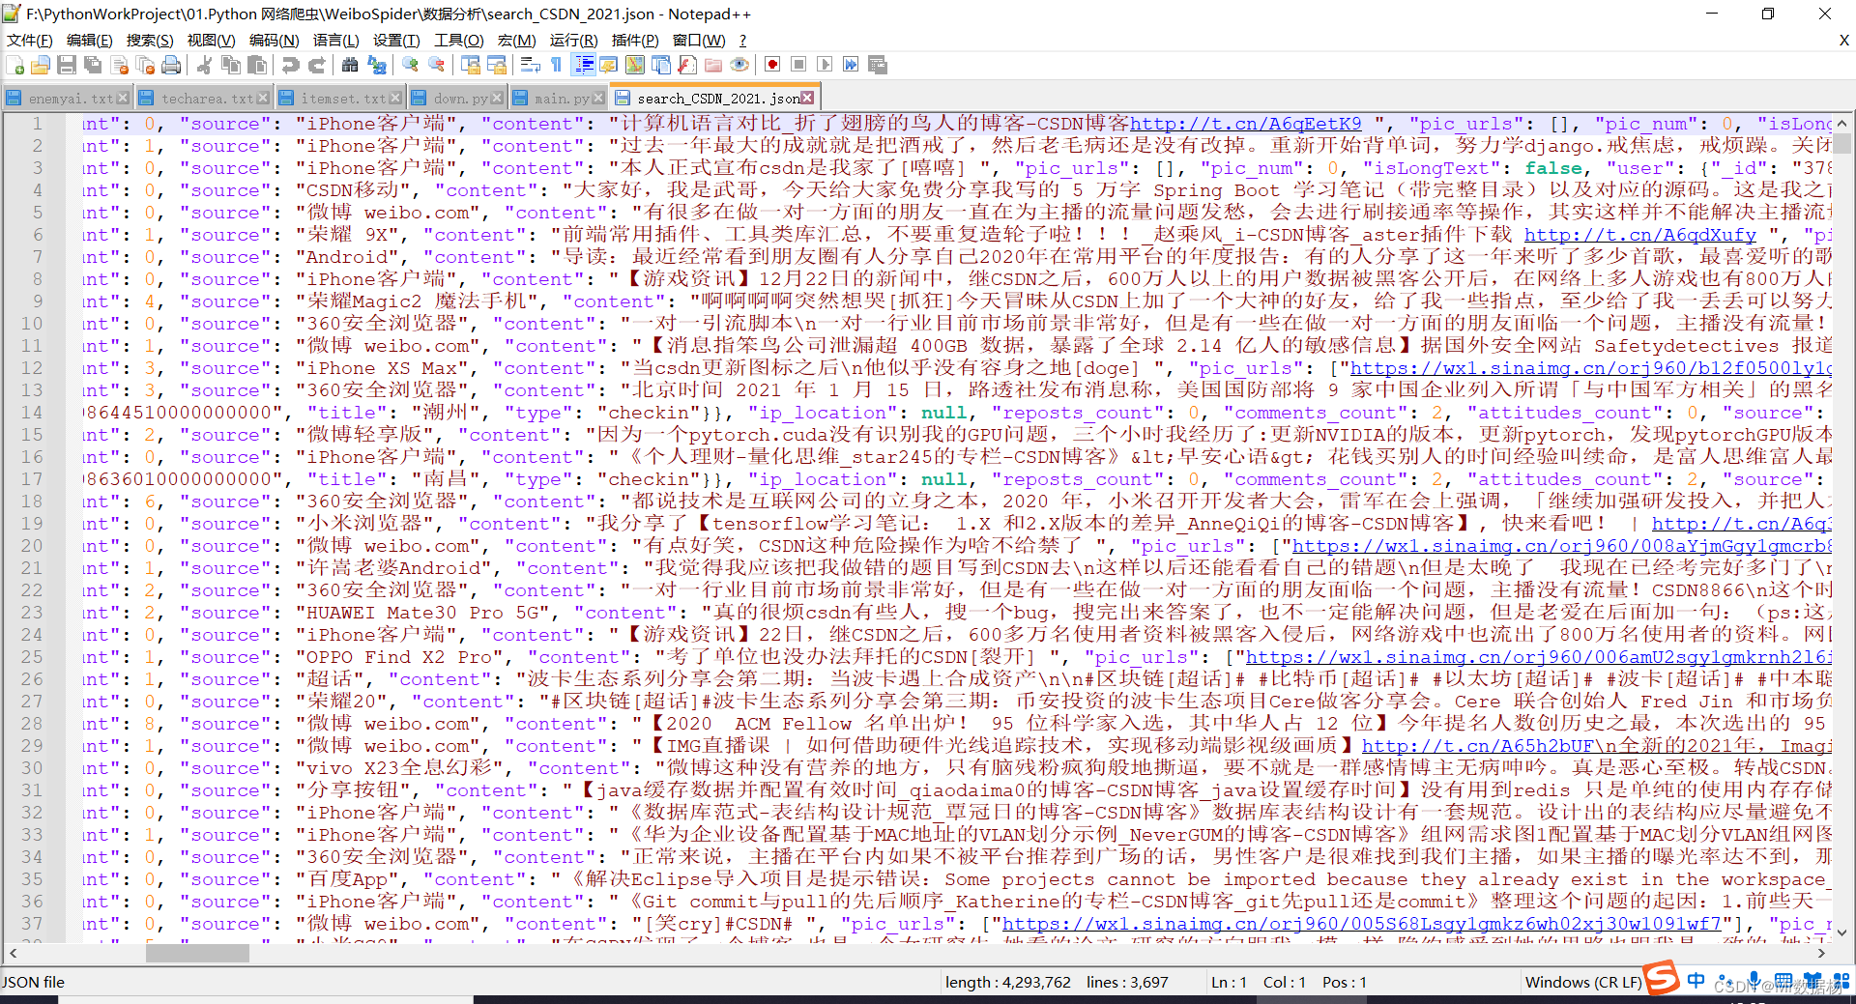Open the Document List panel icon
Screen dimensions: 1856x1004
[661, 65]
